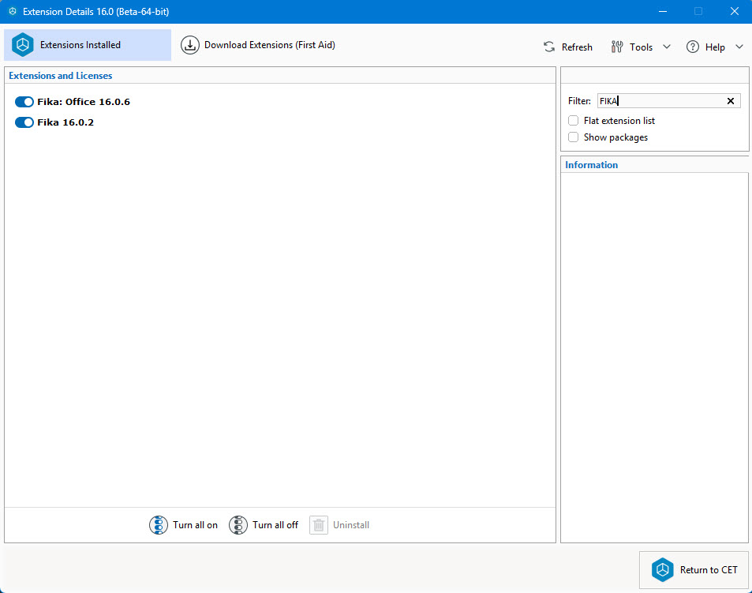Click the Turn all off icon
The width and height of the screenshot is (752, 593).
click(238, 525)
